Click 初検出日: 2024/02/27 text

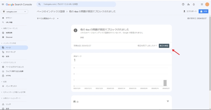click(x=82, y=46)
